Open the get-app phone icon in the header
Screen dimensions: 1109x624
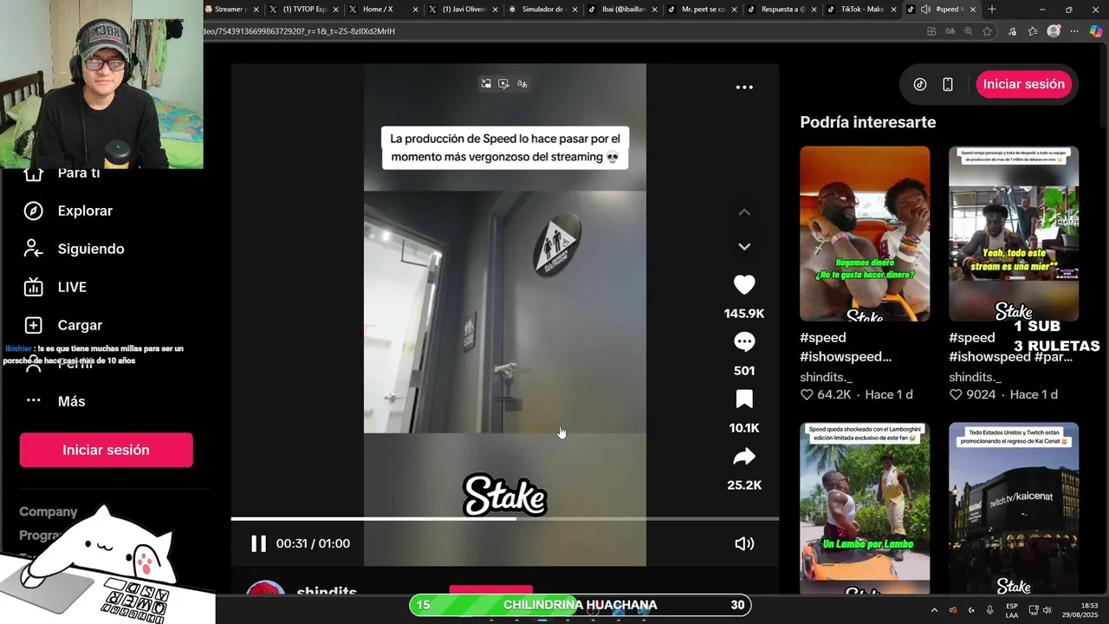coord(948,84)
